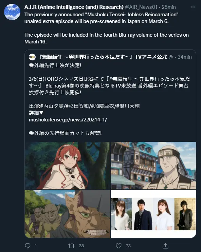The image size is (201, 252).
Task: Open the #杉田智和 hashtag
Action: [77, 106]
